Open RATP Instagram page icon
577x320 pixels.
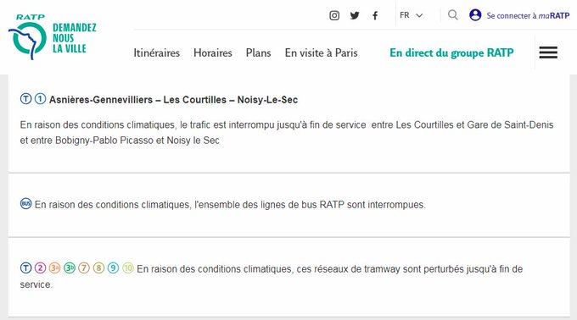[x=334, y=15]
